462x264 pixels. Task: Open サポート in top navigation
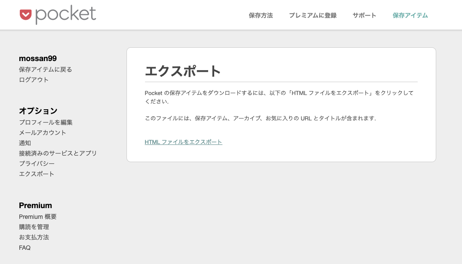pos(364,15)
